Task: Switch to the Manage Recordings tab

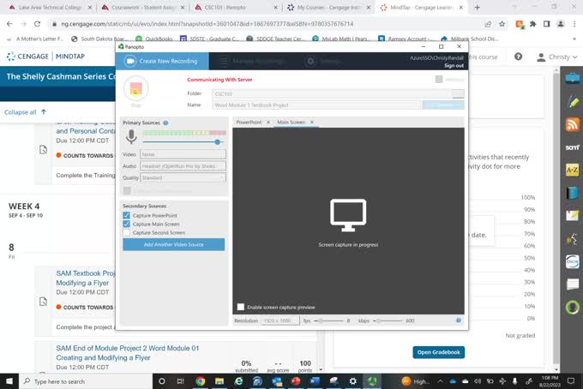Action: [253, 61]
